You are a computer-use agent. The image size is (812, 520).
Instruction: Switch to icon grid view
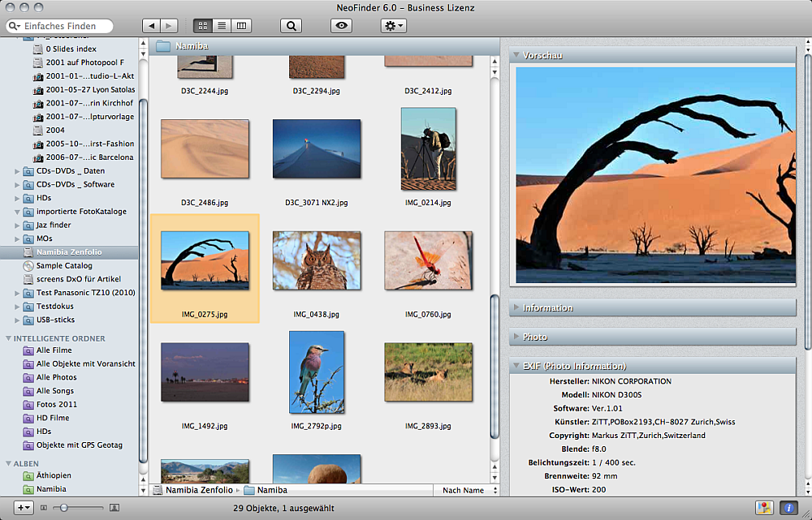click(203, 26)
